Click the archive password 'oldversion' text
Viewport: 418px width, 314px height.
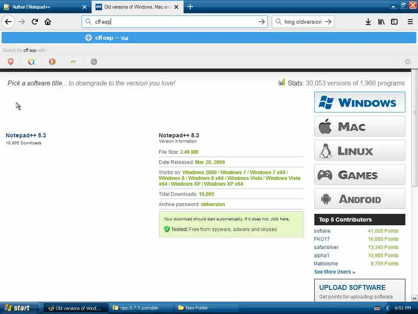click(x=213, y=204)
